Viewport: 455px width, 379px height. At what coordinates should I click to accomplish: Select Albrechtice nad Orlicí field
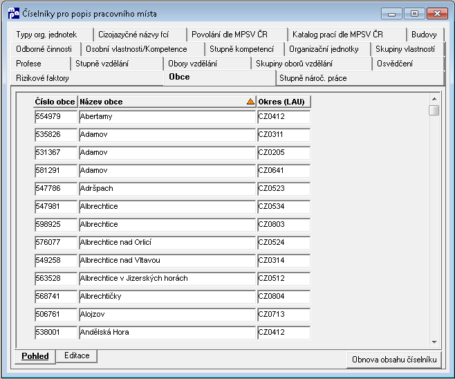tap(167, 243)
